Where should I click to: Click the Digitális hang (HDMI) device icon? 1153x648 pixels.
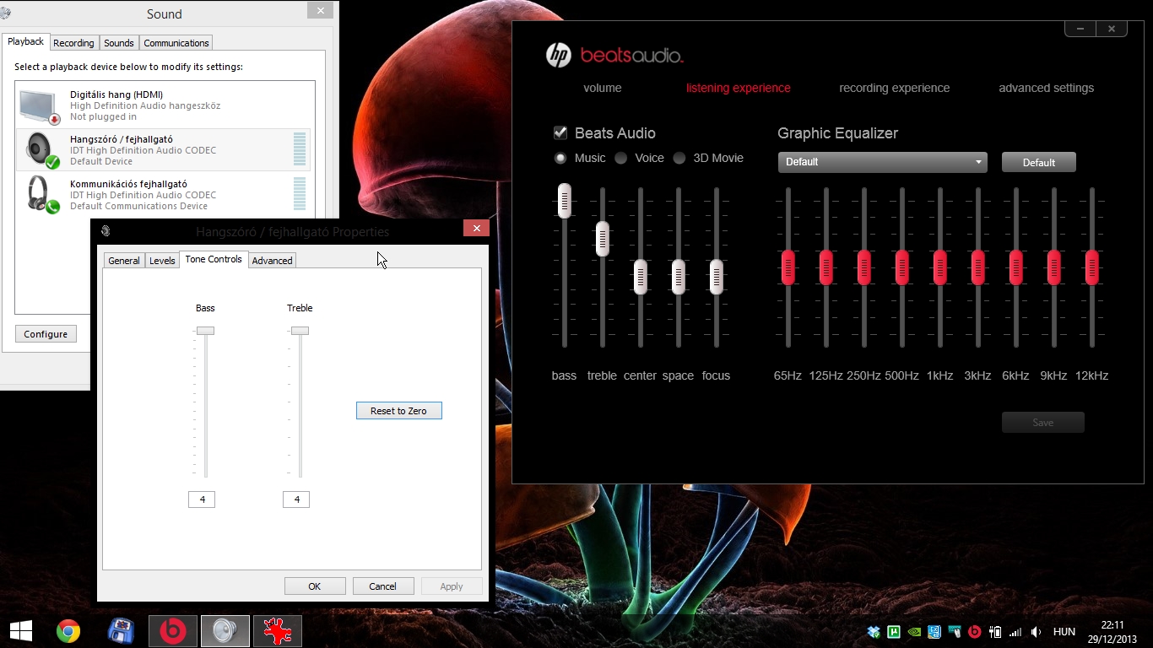pos(39,106)
